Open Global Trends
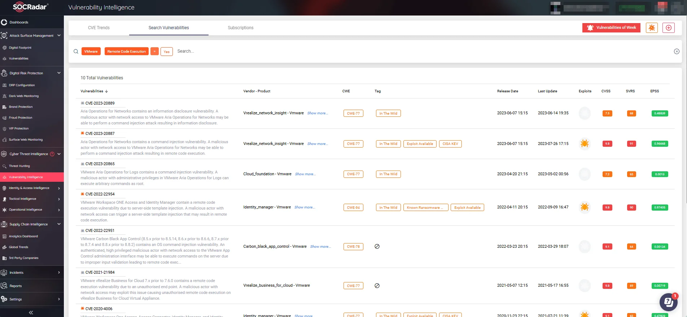This screenshot has height=317, width=687. pos(18,247)
